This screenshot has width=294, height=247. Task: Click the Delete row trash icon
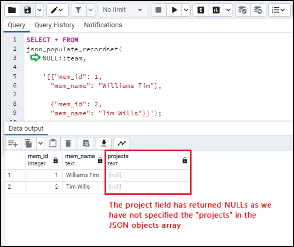pyautogui.click(x=68, y=143)
